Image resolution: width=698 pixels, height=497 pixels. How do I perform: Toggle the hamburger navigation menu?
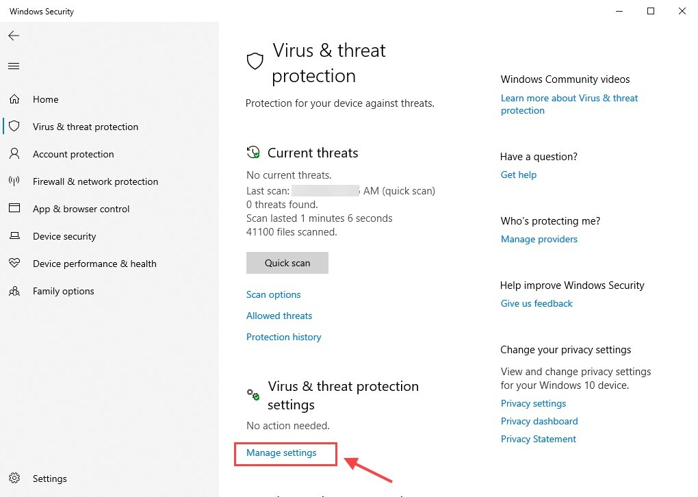point(14,66)
